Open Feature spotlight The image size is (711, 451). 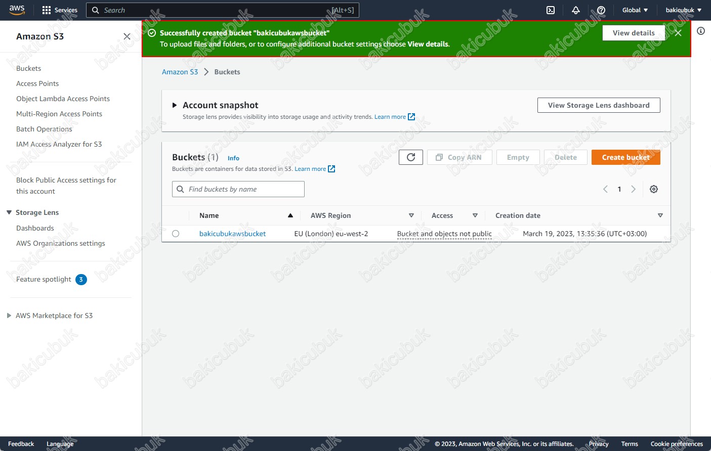click(44, 279)
